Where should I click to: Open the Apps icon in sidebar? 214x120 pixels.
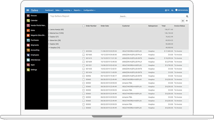(28, 65)
